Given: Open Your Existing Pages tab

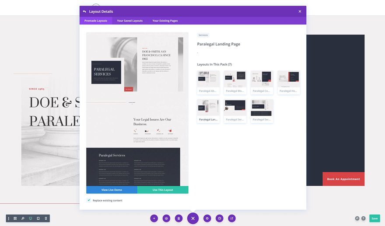Looking at the screenshot, I should [x=165, y=21].
